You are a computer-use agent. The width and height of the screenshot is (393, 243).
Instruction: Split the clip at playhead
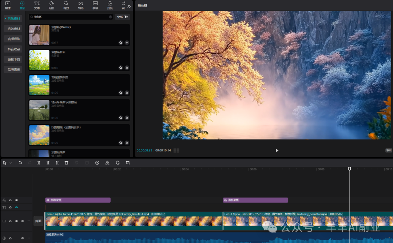[x=39, y=163]
